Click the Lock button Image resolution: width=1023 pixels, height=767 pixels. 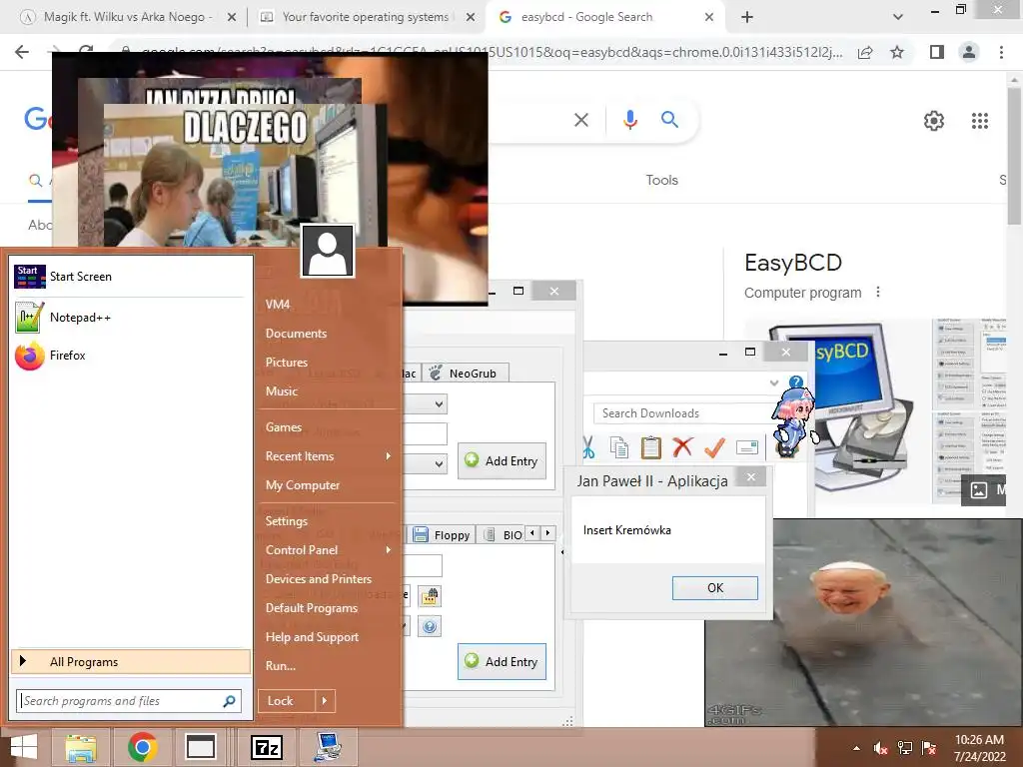287,701
